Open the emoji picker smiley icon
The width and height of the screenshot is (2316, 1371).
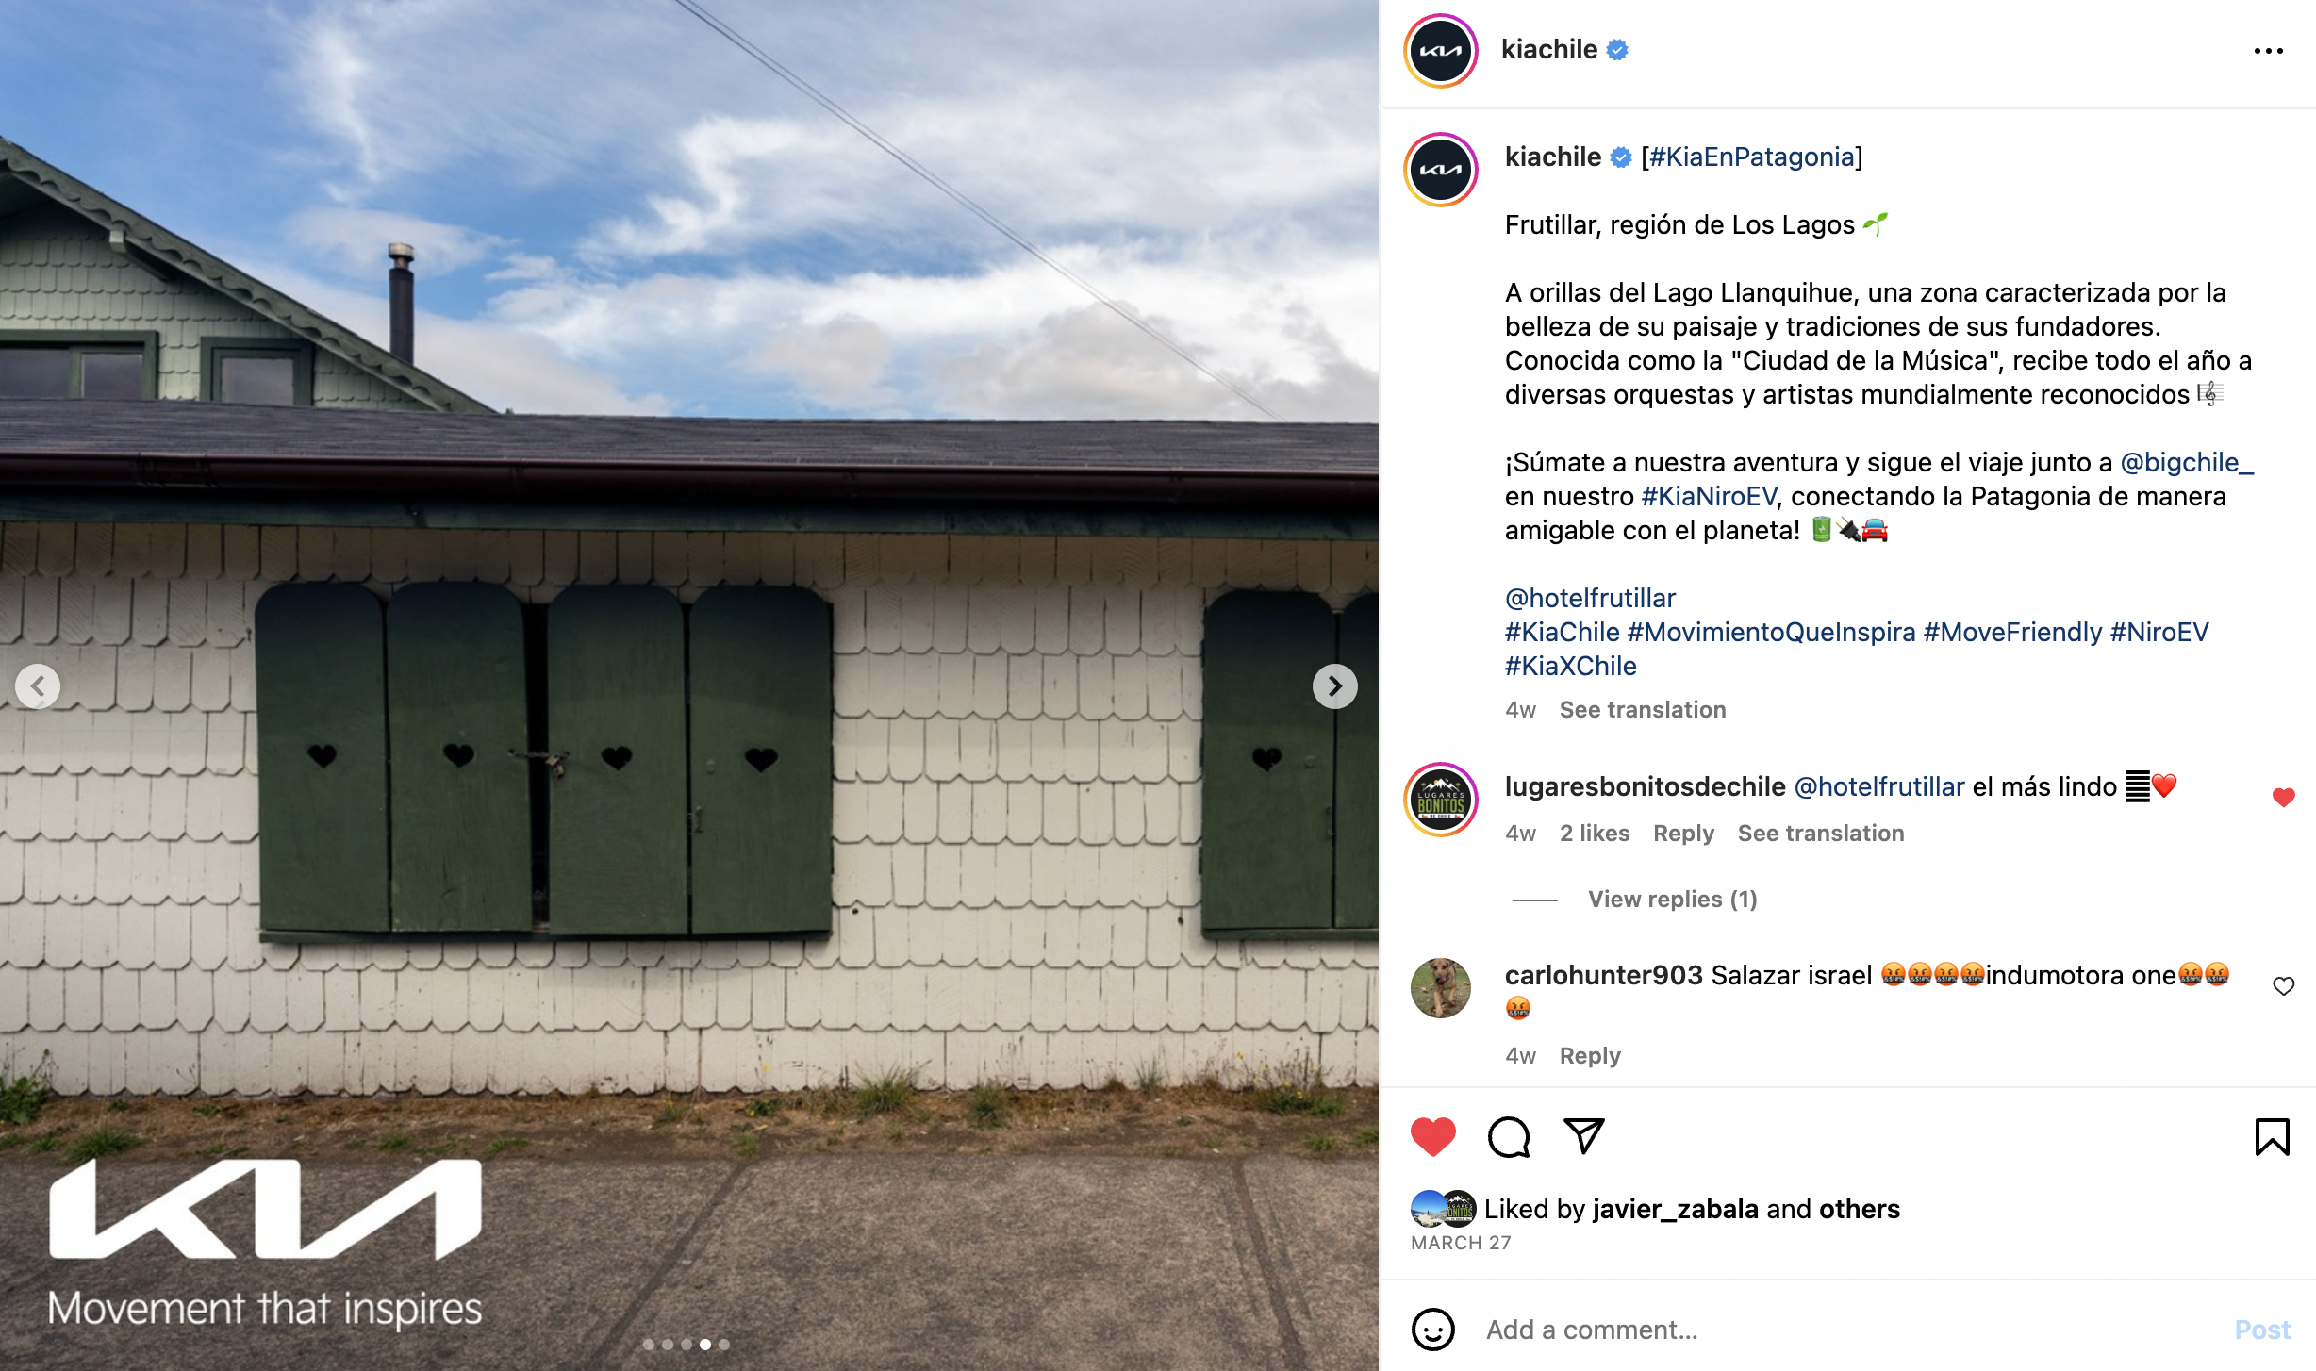point(1432,1330)
